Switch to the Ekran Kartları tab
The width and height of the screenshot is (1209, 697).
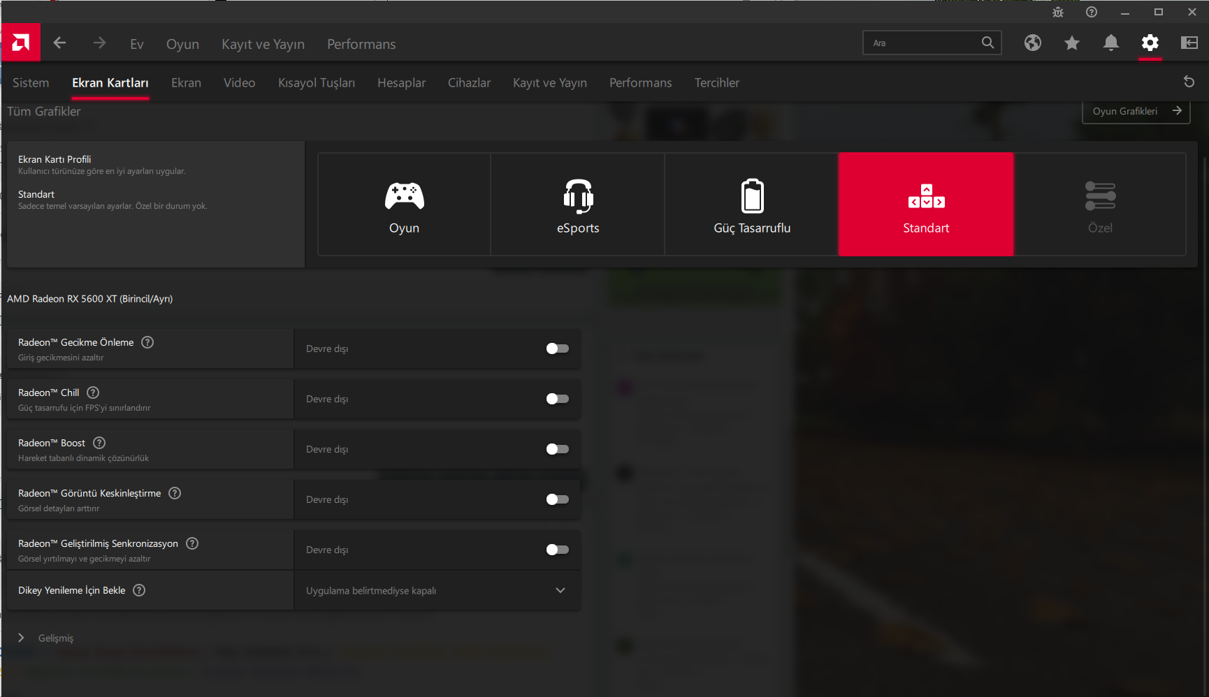pyautogui.click(x=110, y=82)
